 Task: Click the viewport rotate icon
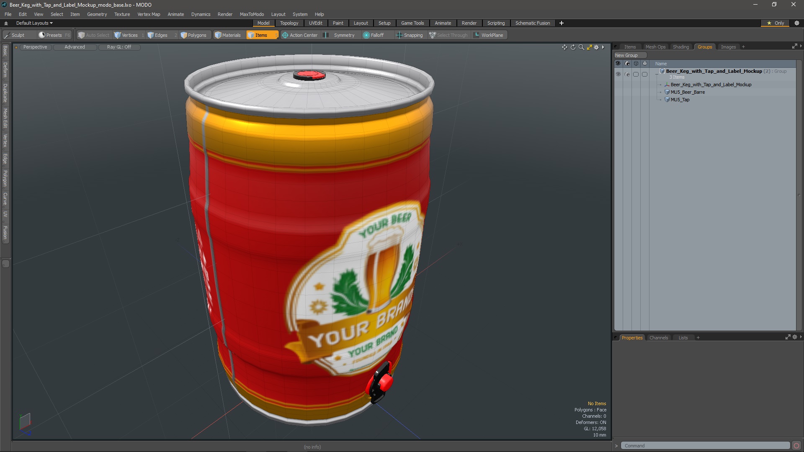[x=573, y=47]
